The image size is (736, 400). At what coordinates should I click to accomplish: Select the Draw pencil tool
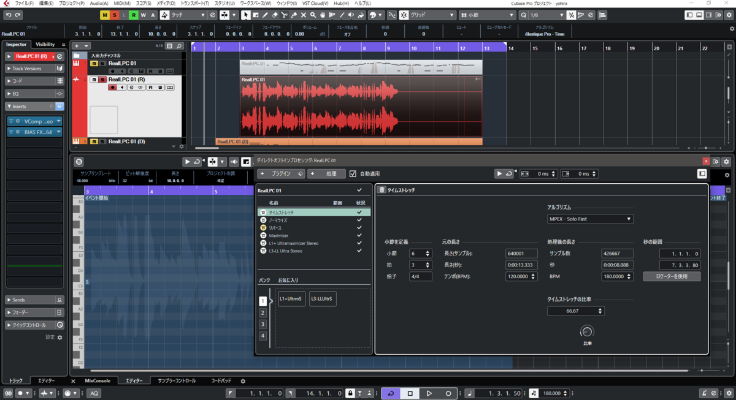click(x=265, y=15)
